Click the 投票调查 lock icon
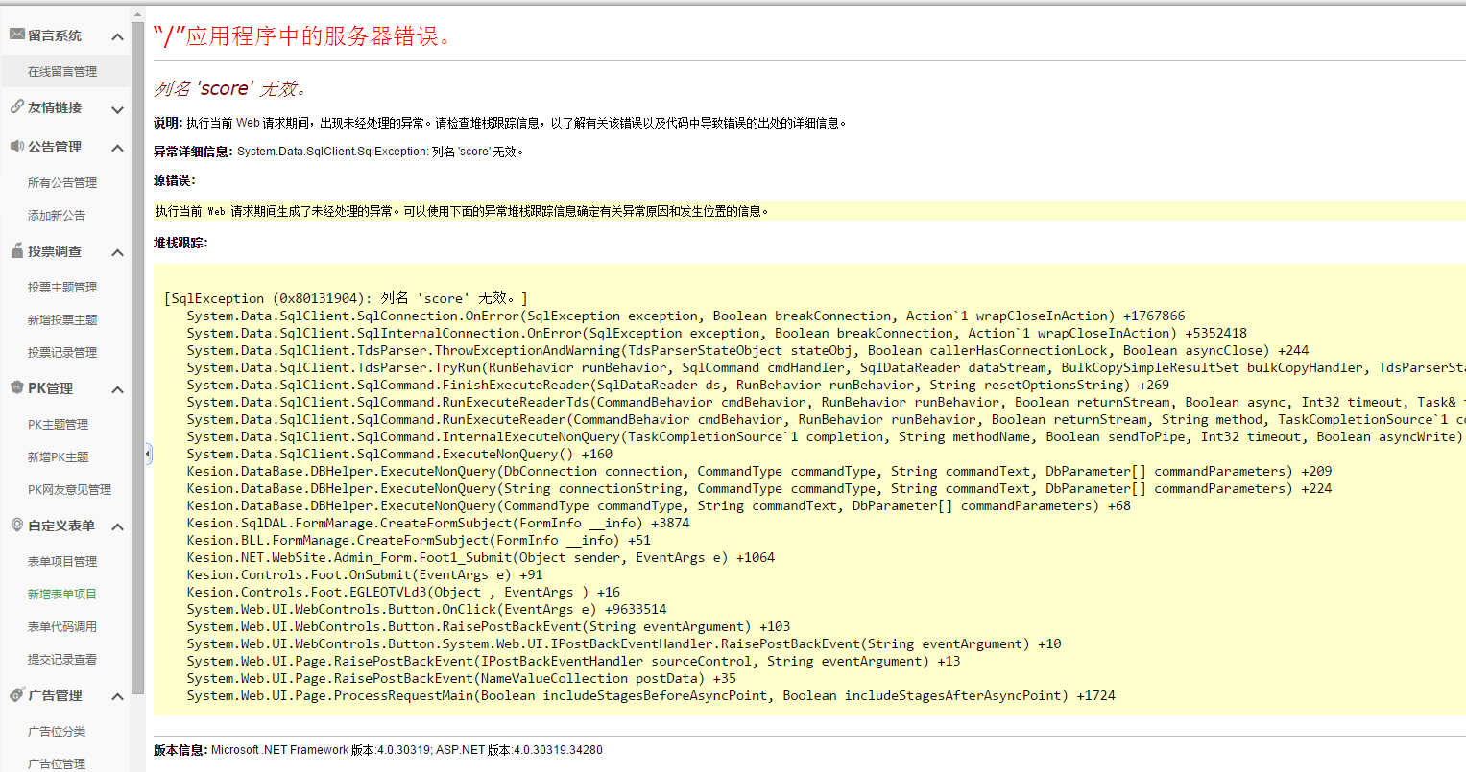Screen dimensions: 1466x772 coord(17,250)
